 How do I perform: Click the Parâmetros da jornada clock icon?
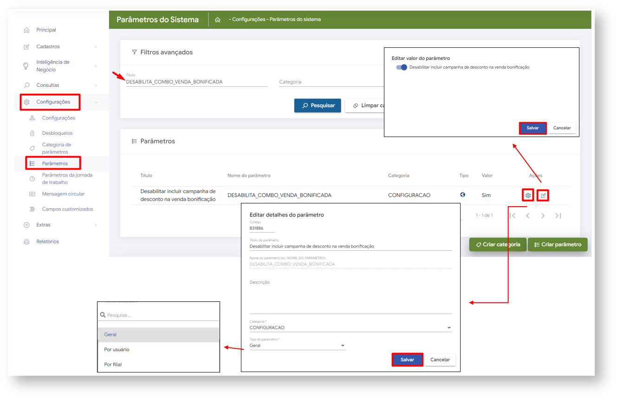click(32, 179)
